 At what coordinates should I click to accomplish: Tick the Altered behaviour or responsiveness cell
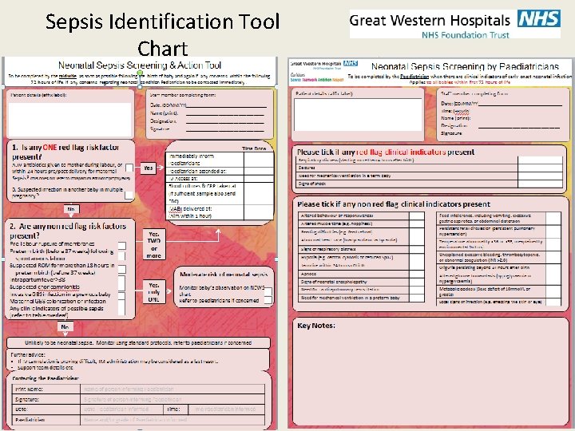point(417,215)
